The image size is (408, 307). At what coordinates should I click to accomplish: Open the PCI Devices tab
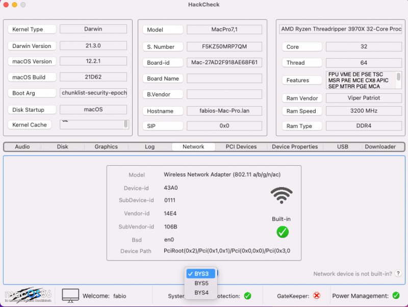click(241, 147)
